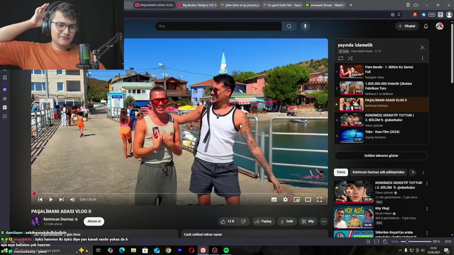Like the video (13 B)
This screenshot has width=454, height=255.
point(227,221)
